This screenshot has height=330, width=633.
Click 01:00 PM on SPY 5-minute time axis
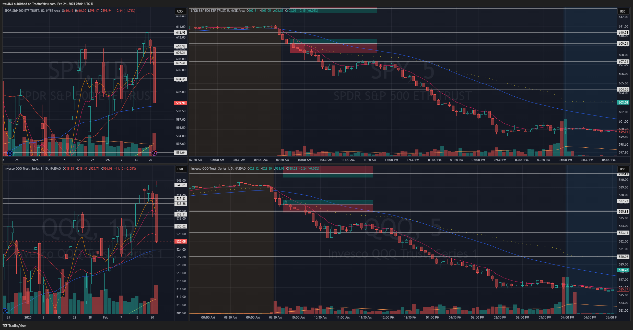click(435, 160)
